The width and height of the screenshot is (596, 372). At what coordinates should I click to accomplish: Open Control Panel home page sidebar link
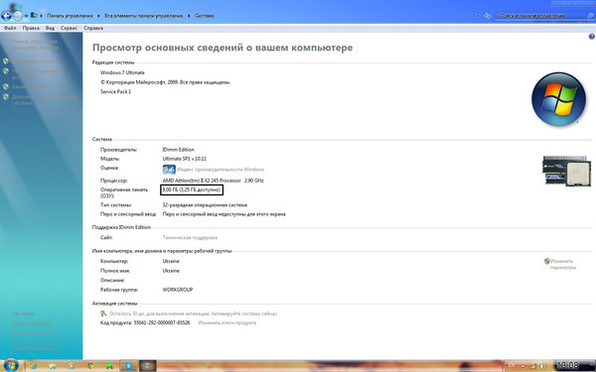coord(35,45)
